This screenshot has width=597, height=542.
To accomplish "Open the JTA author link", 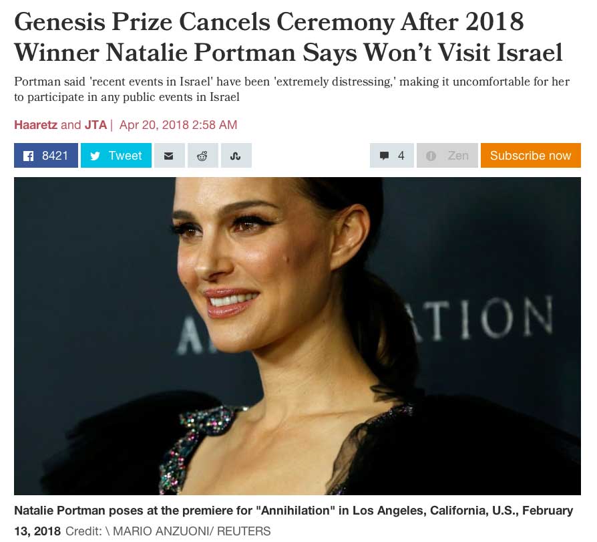I will point(95,125).
